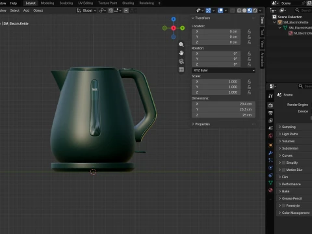
Task: Toggle lock on Rotation Y
Action: 249,59
